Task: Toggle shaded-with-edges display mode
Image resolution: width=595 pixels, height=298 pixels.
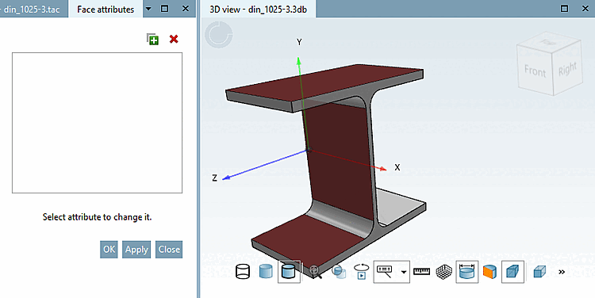Action: point(289,272)
